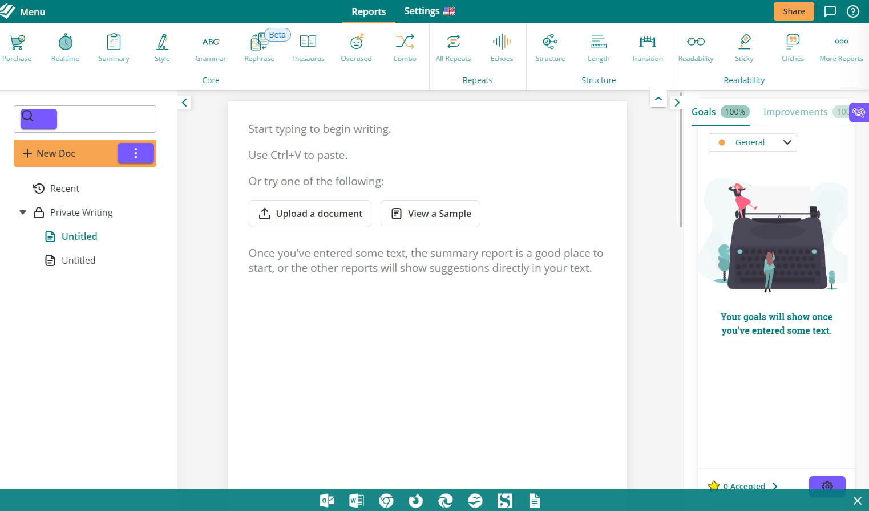Open the Clichés report
This screenshot has width=869, height=511.
coord(792,47)
